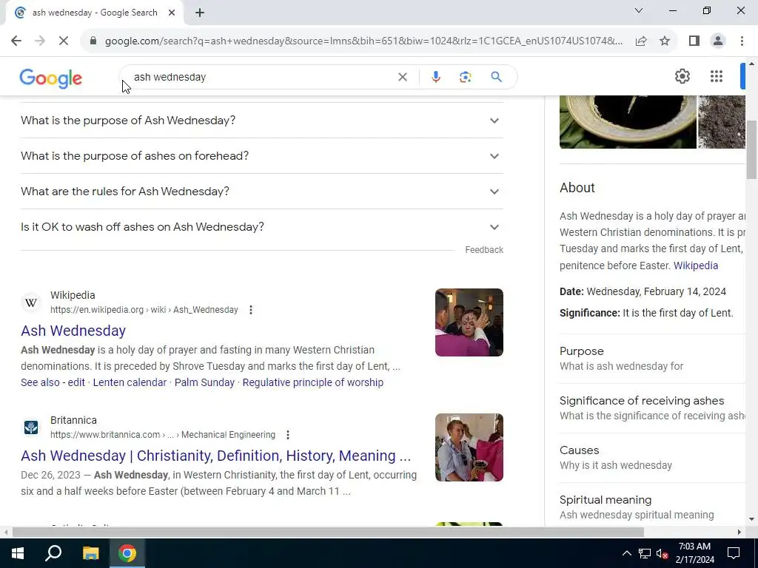Viewport: 758px width, 568px height.
Task: Show hidden system tray icons
Action: pos(626,553)
